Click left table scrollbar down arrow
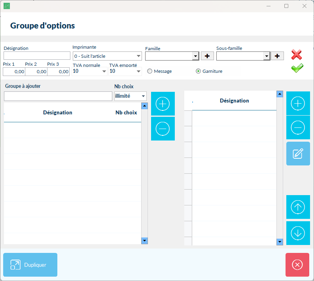314x281 pixels. click(x=144, y=241)
